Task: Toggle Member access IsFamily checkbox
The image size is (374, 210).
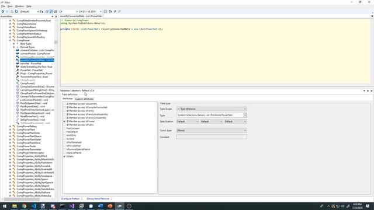Action: (x=64, y=111)
